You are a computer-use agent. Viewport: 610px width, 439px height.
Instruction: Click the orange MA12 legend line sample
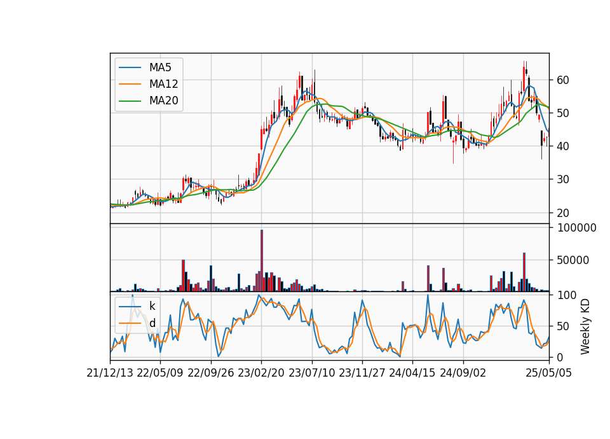[130, 84]
